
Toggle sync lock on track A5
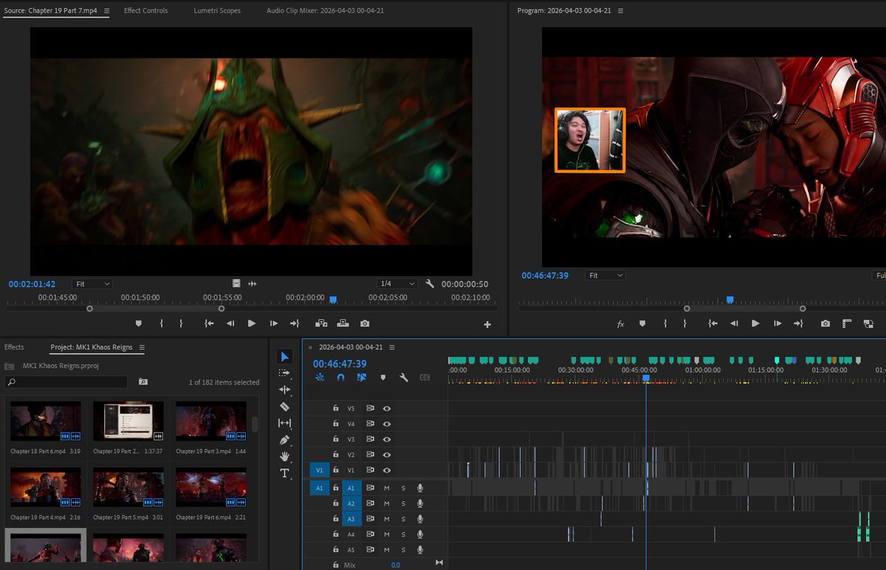[x=370, y=550]
